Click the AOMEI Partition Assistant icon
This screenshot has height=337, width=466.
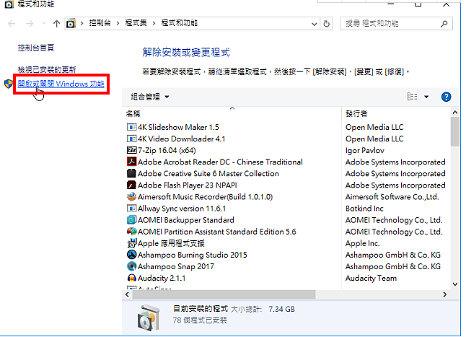pos(131,232)
